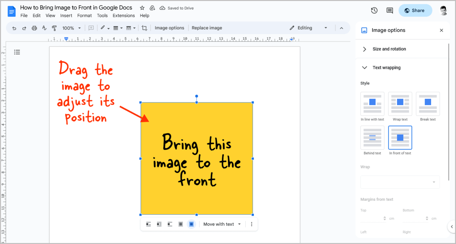This screenshot has height=244, width=456.
Task: Click the Redo arrow icon
Action: tap(24, 28)
